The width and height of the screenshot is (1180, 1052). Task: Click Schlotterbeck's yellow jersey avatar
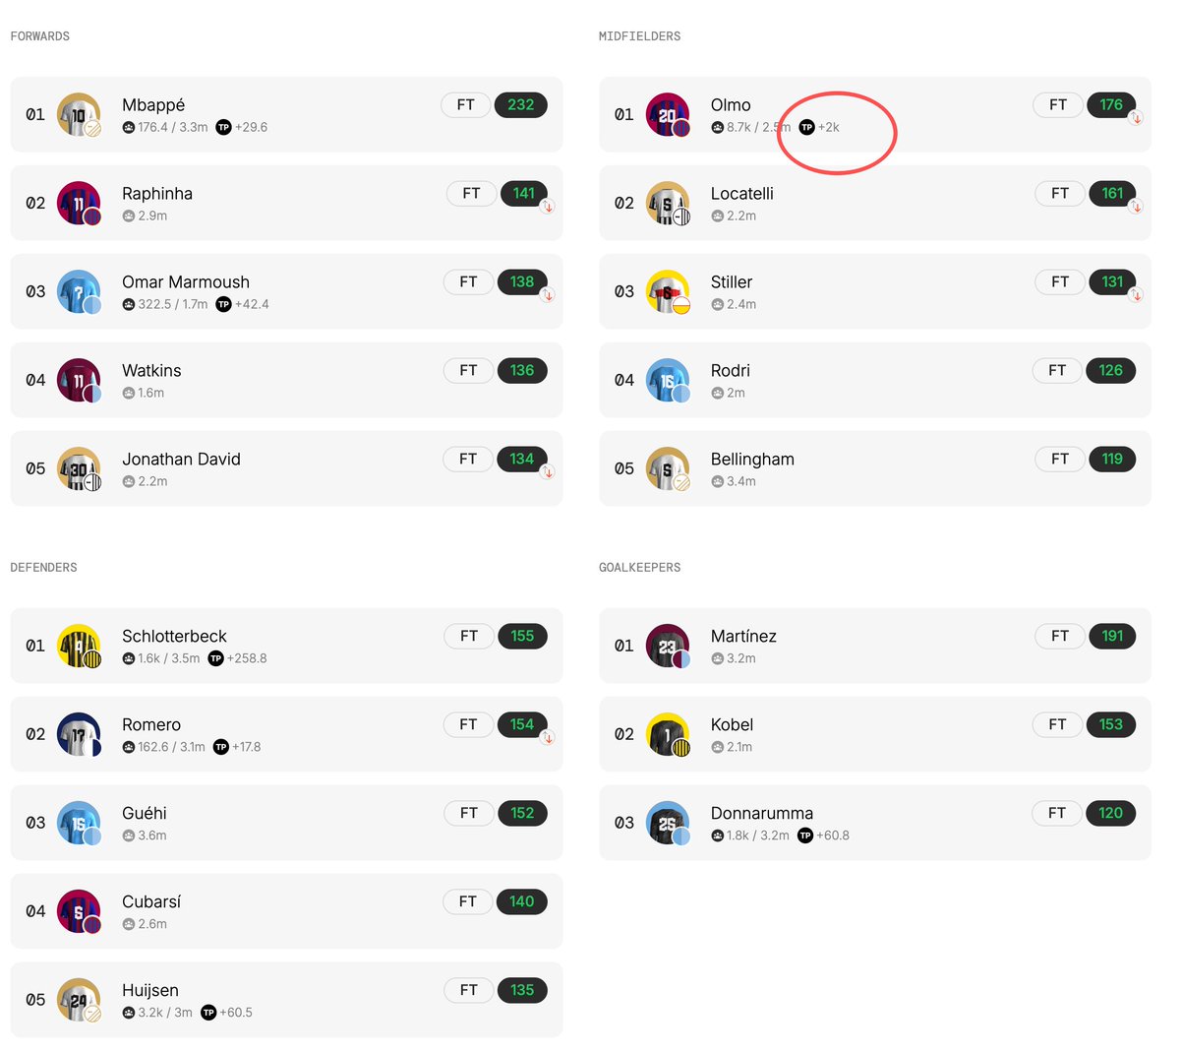79,646
